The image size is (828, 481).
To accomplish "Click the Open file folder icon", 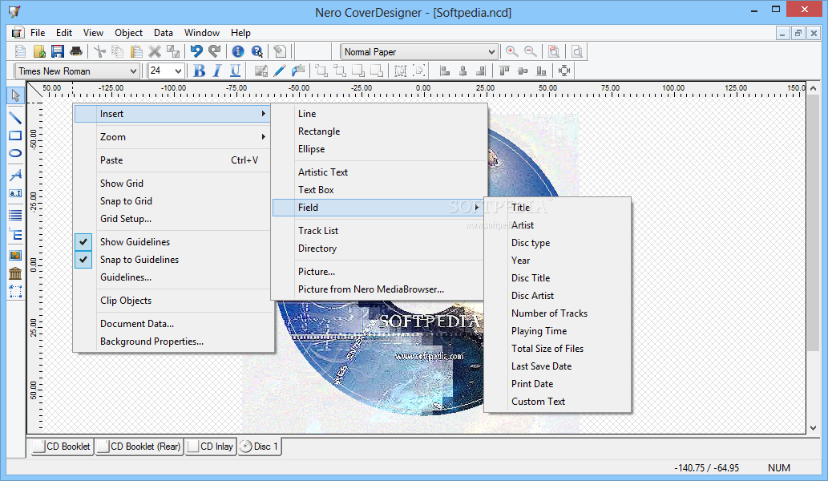I will coord(39,51).
